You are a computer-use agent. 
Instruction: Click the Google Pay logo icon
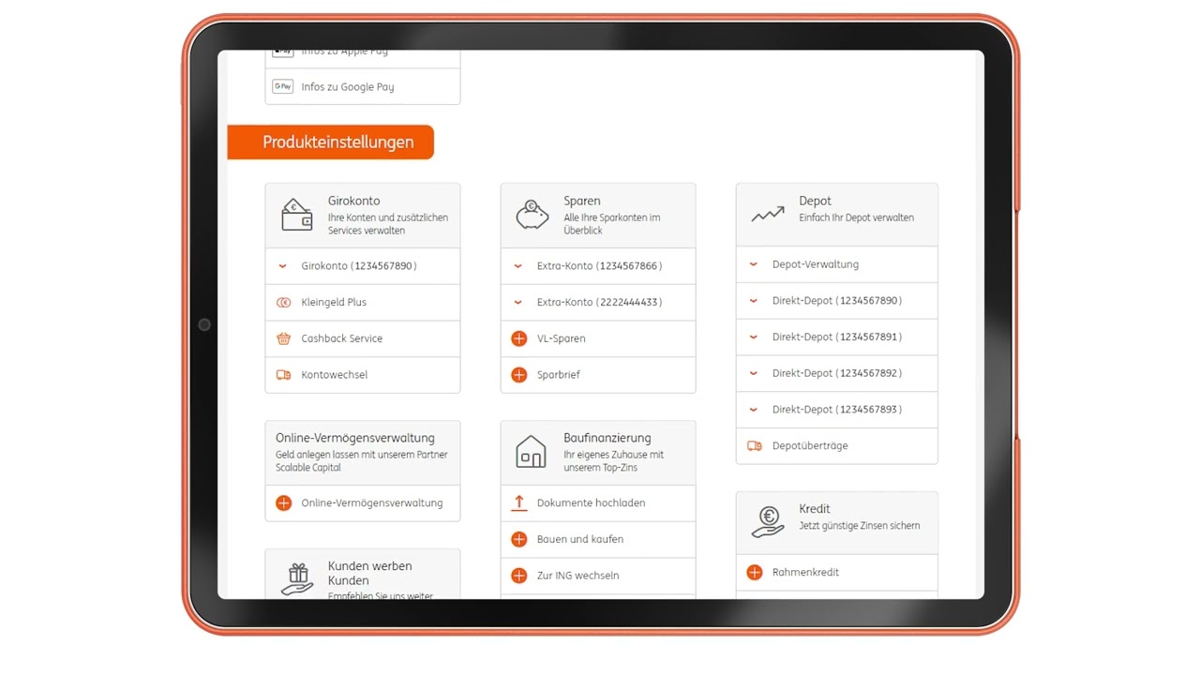tap(283, 86)
